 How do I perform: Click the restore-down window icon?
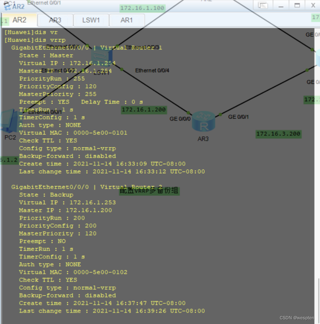point(263,5)
